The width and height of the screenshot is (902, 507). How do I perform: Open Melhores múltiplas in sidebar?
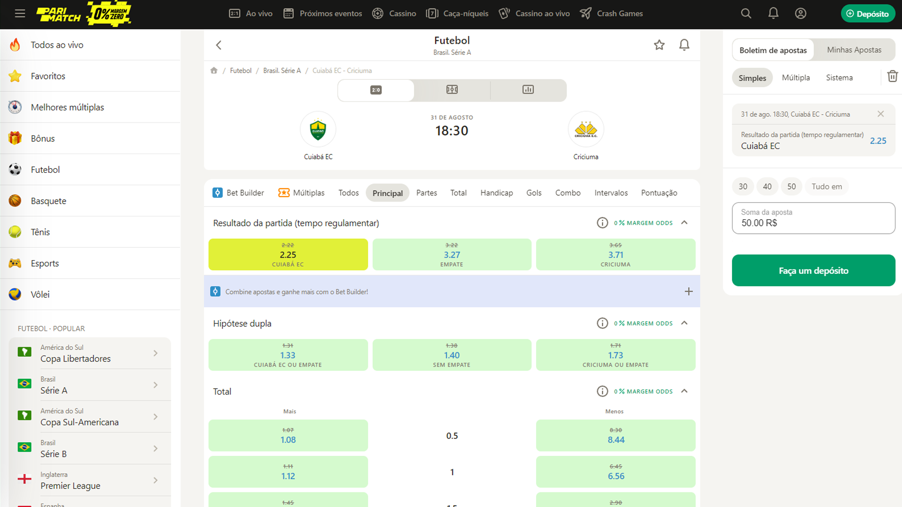point(90,107)
